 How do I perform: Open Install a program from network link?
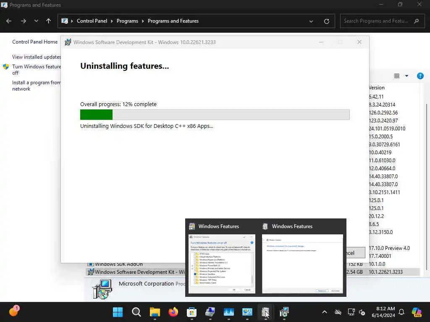pos(37,86)
